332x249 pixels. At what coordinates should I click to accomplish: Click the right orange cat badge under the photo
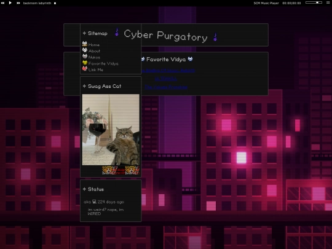tap(132, 170)
